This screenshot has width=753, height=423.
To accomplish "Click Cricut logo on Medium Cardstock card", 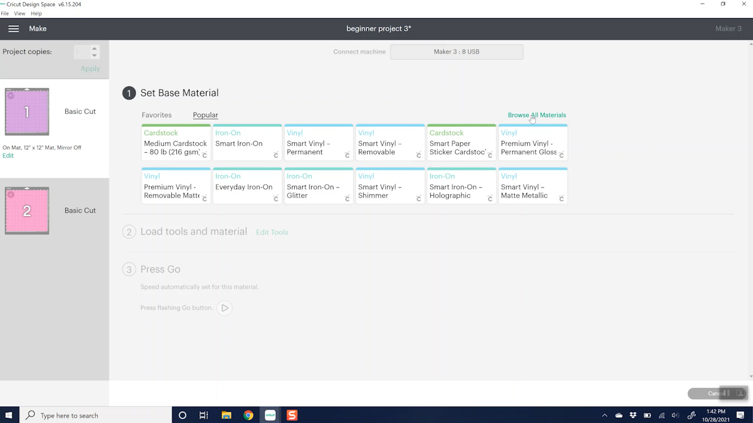I will 205,155.
